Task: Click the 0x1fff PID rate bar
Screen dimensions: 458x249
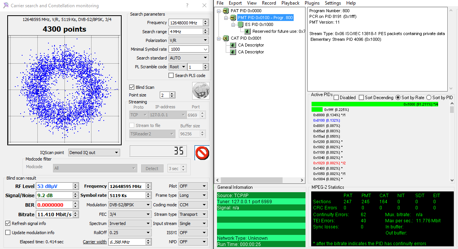Action: [317, 109]
